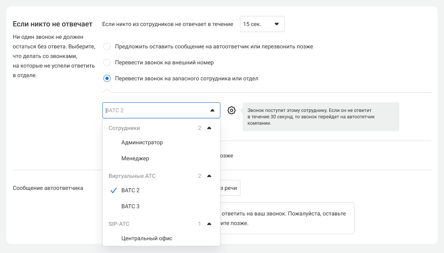Pick Центральный офис under SIP-АТС
This screenshot has width=444, height=253.
click(x=147, y=239)
